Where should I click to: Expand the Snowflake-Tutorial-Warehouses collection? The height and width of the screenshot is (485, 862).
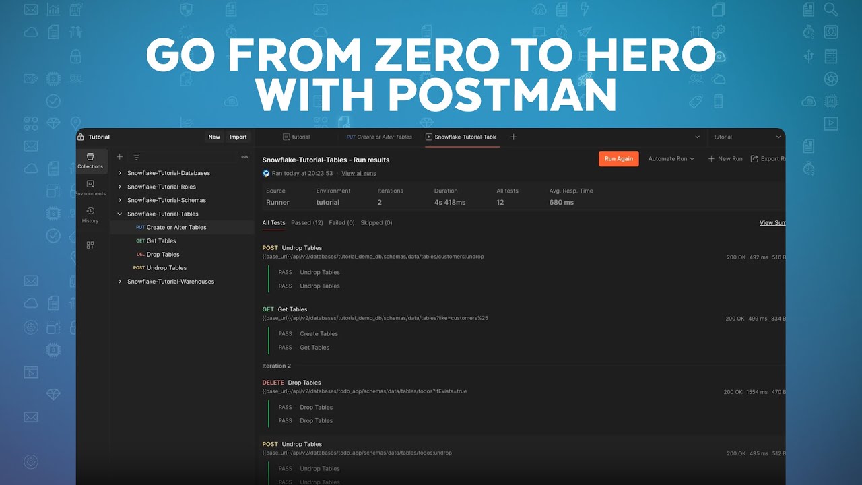[120, 282]
